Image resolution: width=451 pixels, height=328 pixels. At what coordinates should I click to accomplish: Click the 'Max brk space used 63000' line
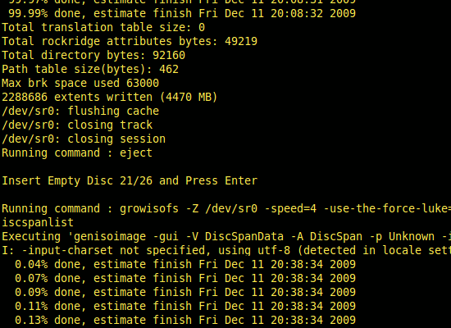coord(80,83)
